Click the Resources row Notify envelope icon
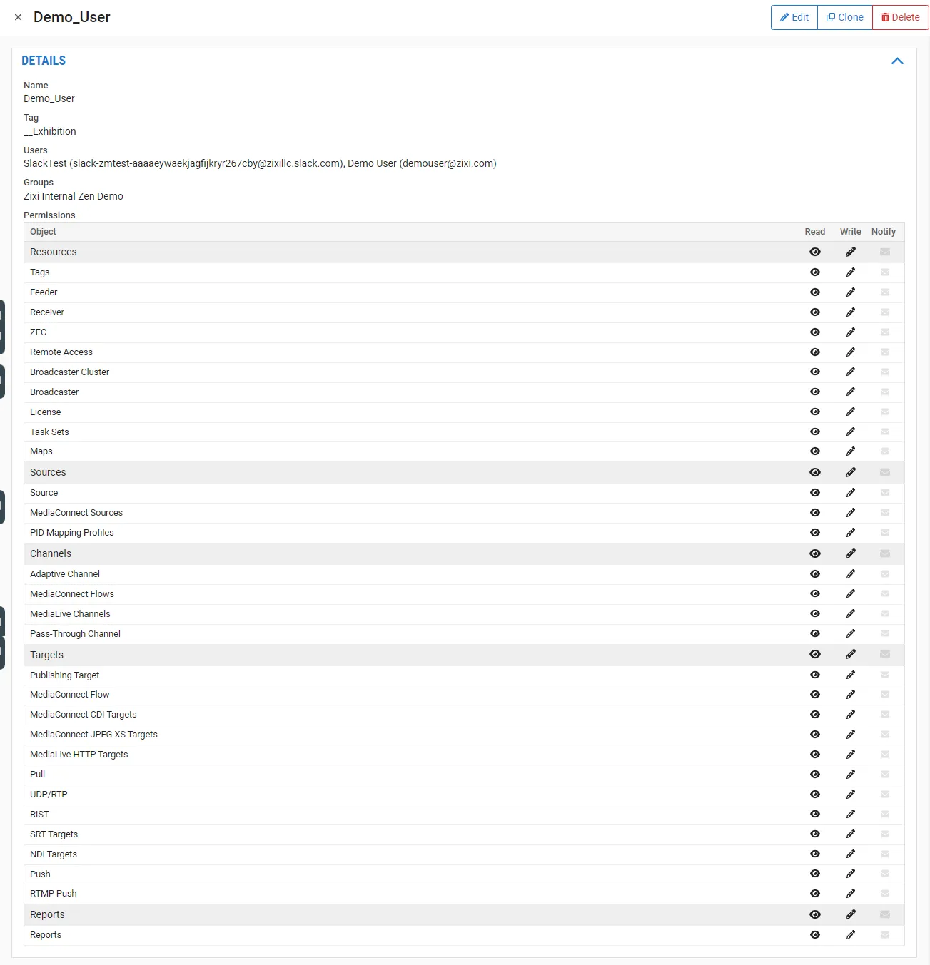The image size is (930, 965). 885,252
